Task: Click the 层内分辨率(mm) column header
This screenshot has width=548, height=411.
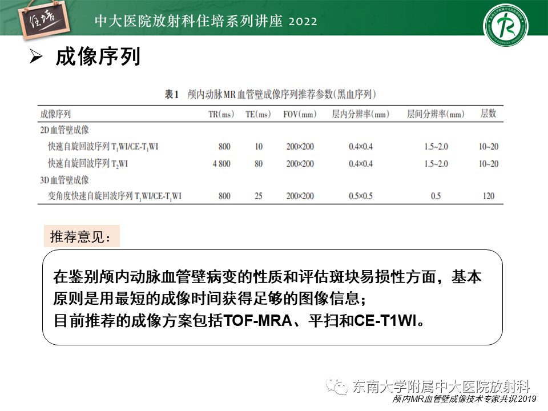Action: point(360,114)
